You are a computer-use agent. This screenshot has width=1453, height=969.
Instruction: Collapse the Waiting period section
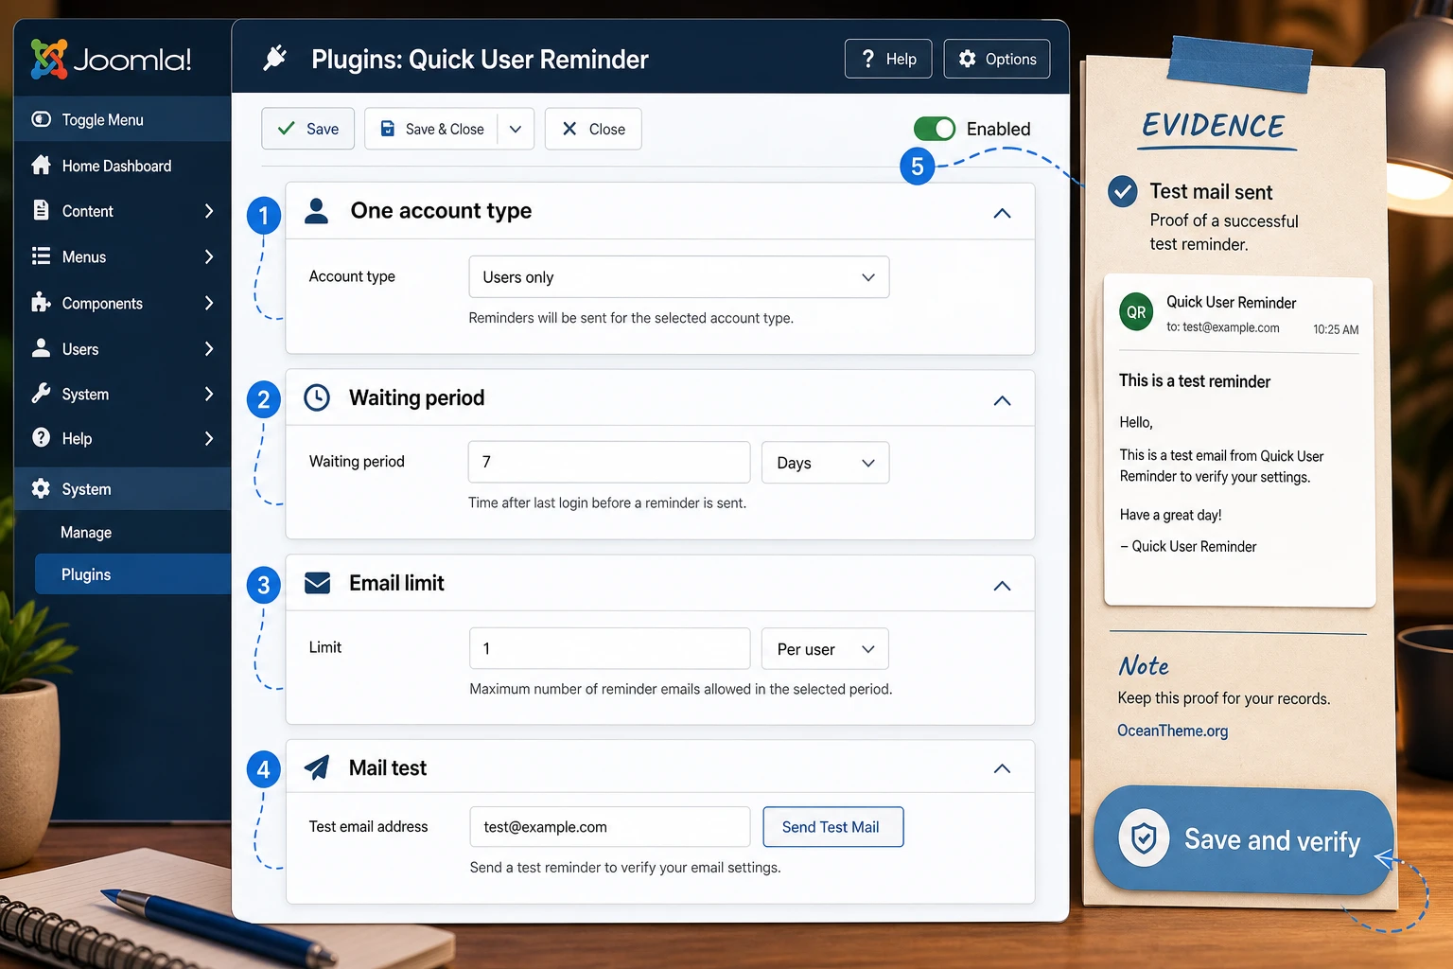(1002, 400)
